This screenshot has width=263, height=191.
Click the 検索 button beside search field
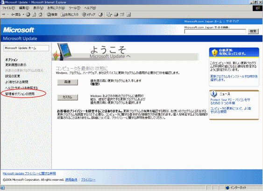(253, 31)
